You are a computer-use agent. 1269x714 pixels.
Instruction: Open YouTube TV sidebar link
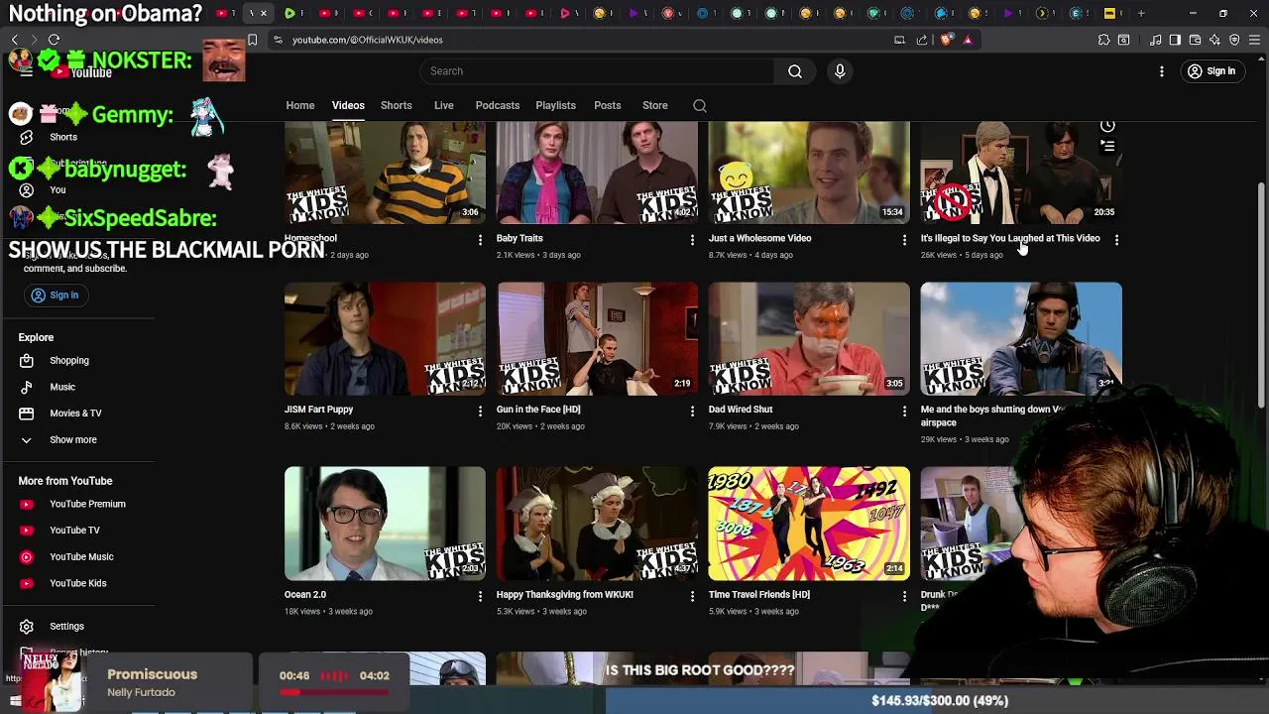74,531
